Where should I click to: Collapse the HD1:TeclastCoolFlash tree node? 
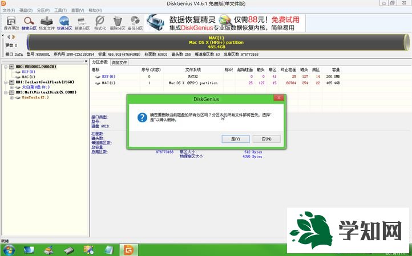6,82
